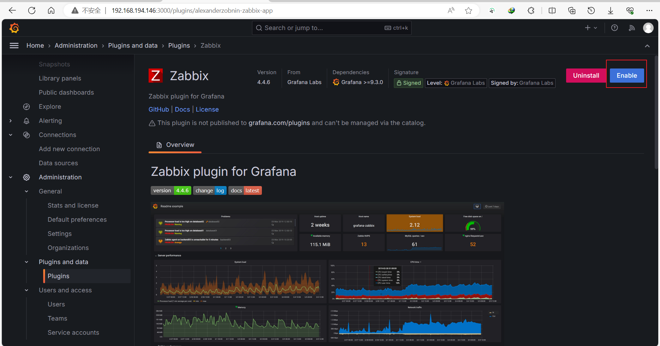Open Plugins in the sidebar

tap(87, 276)
